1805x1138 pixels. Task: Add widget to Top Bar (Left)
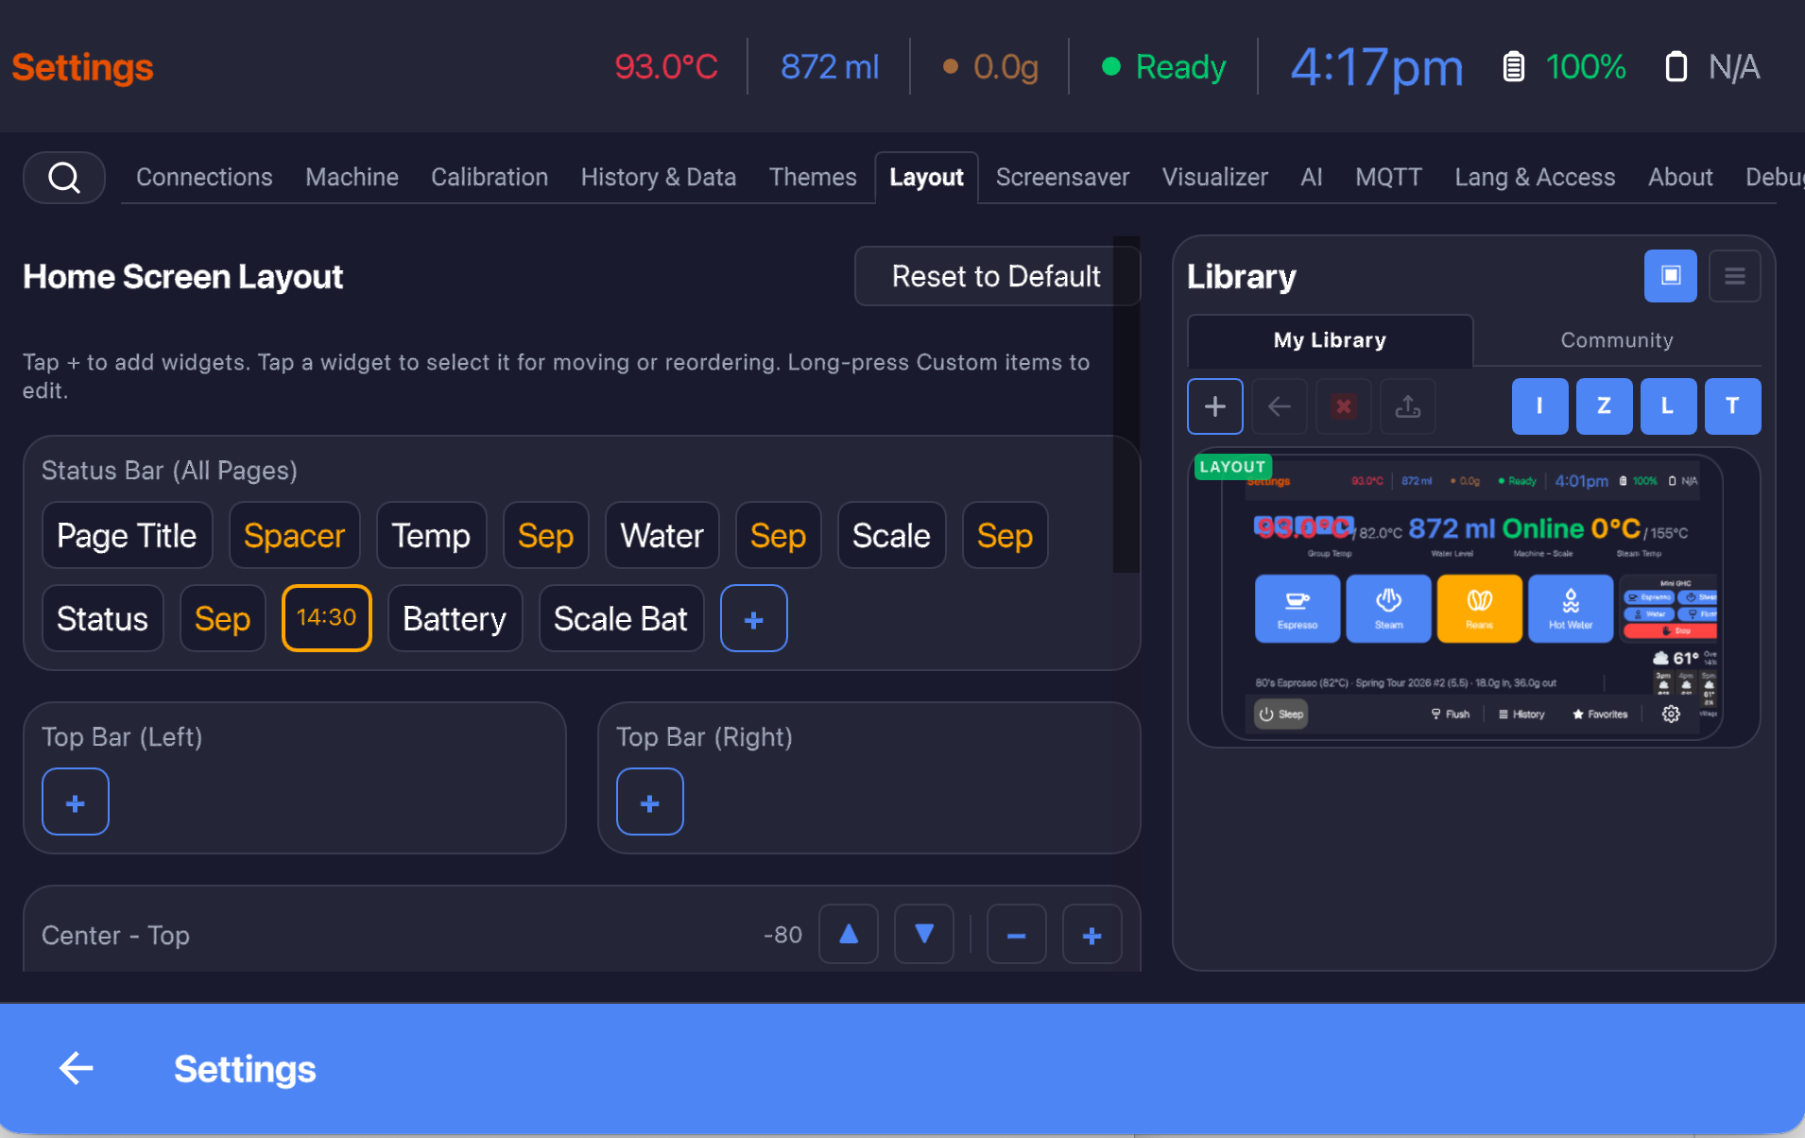pos(76,802)
